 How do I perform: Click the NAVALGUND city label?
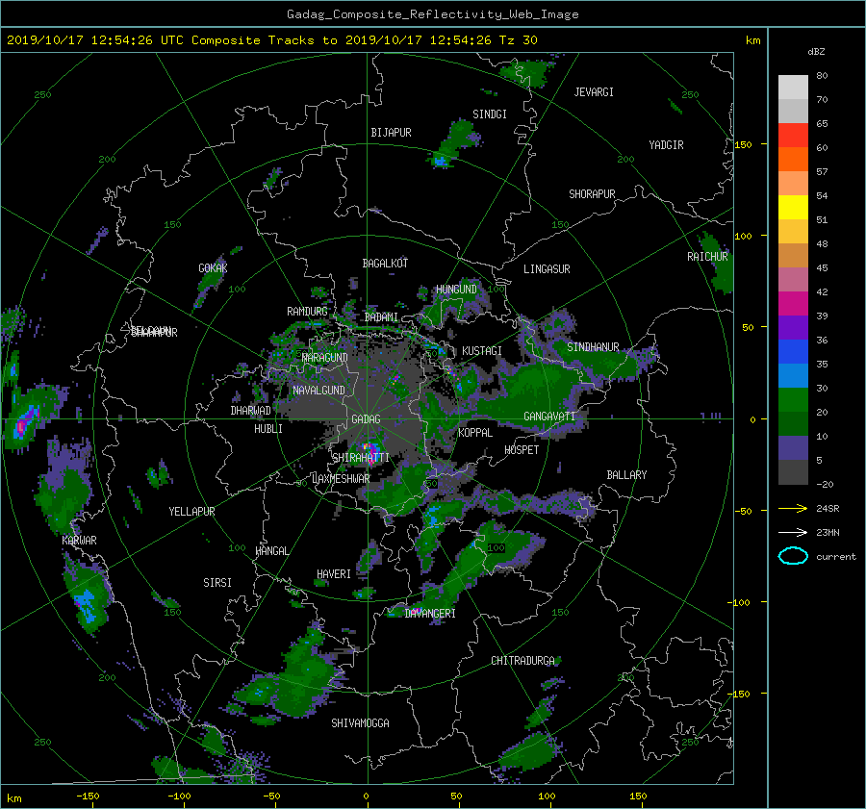[x=318, y=391]
